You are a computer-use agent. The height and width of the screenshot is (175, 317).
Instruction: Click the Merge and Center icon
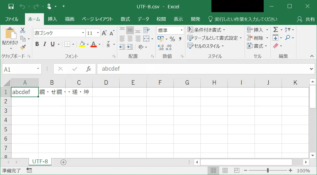[146, 39]
